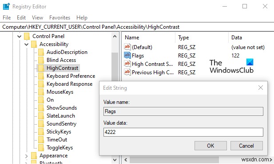This screenshot has width=274, height=164.
Task: Click the MouseKeys folder icon
Action: [41, 92]
